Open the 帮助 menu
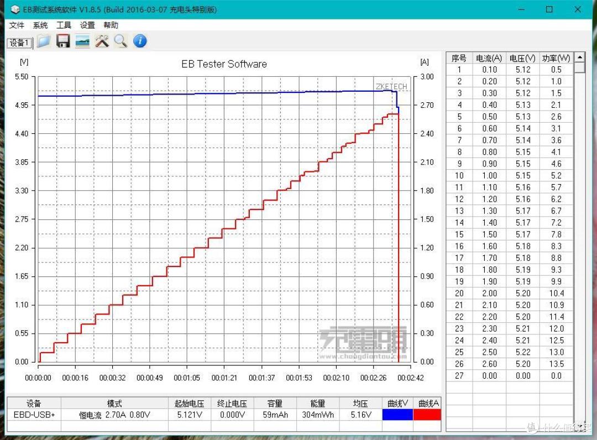 [111, 25]
